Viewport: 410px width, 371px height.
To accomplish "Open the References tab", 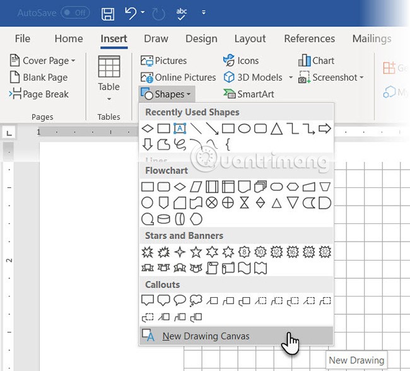I will (x=309, y=38).
